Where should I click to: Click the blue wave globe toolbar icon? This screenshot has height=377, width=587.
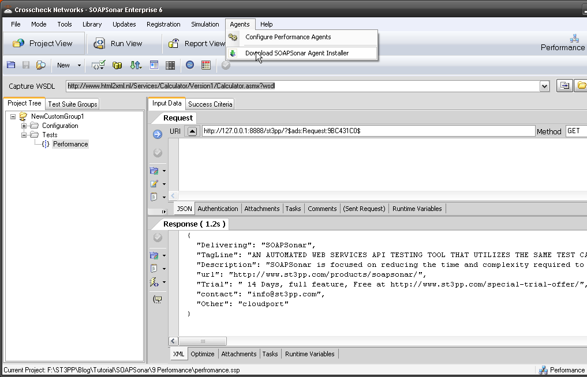tap(190, 65)
